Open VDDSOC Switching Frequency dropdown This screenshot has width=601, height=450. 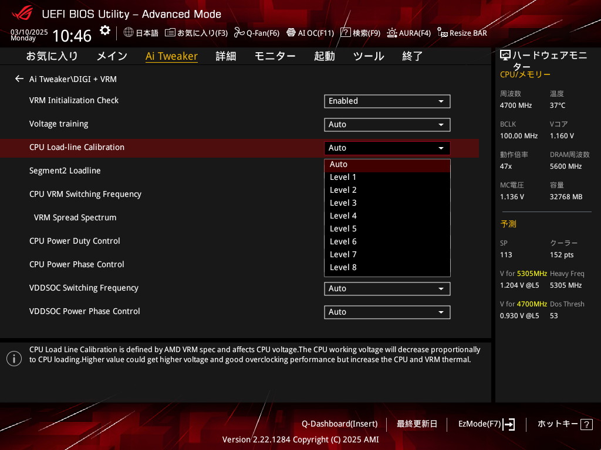pyautogui.click(x=387, y=289)
